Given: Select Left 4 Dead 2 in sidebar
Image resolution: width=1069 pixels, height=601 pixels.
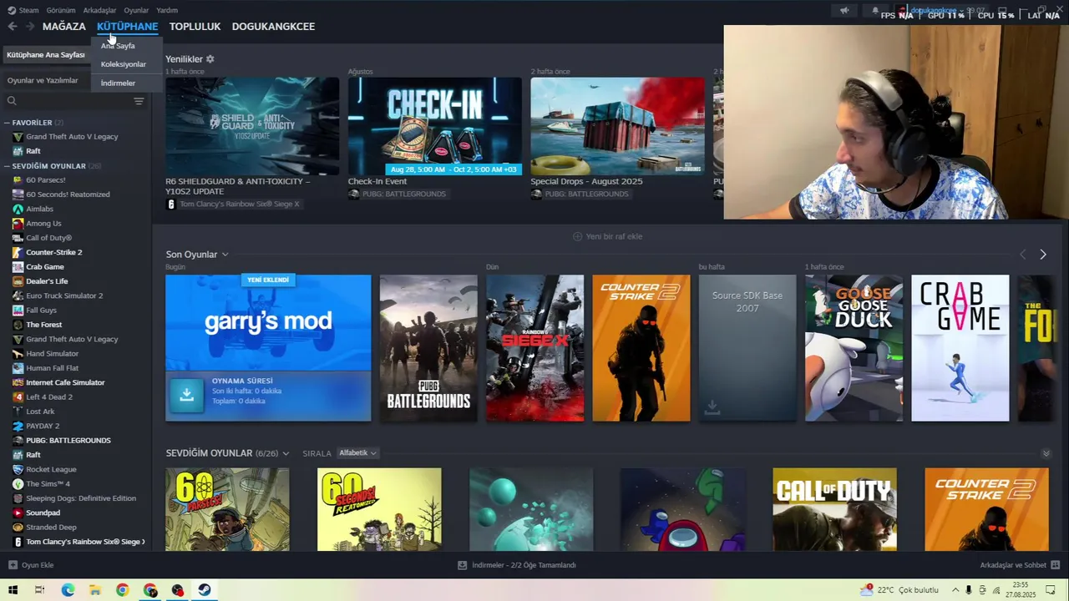Looking at the screenshot, I should pyautogui.click(x=49, y=396).
